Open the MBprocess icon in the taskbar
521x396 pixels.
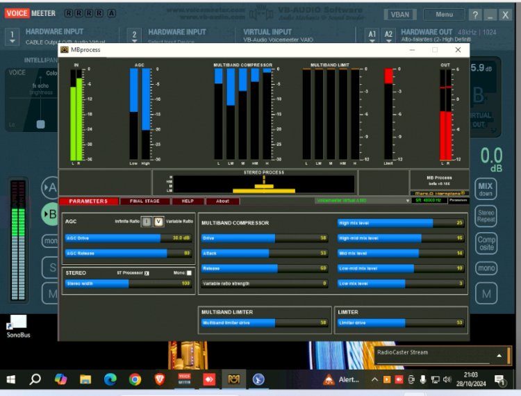233,379
